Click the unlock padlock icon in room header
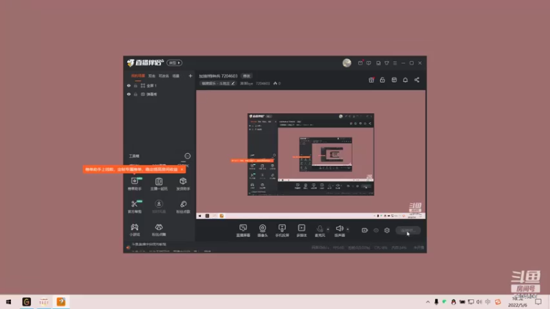Viewport: 550px width, 309px height. 382,80
